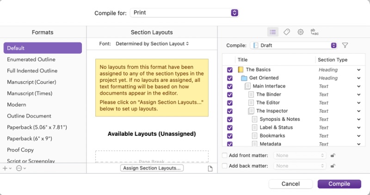Enable Add front matter checkbox
370x195 pixels.
tap(225, 155)
